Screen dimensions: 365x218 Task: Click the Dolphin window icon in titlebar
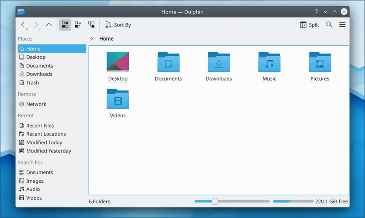click(x=21, y=12)
